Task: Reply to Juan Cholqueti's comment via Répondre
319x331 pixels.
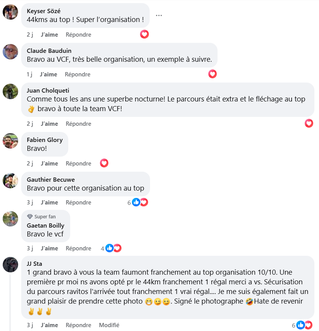Action: 78,124
